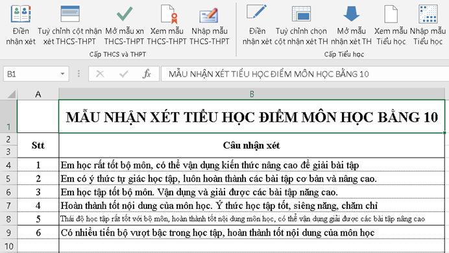Select cell with Stt number 4
Viewport: 449px width, 253px height.
[x=38, y=205]
